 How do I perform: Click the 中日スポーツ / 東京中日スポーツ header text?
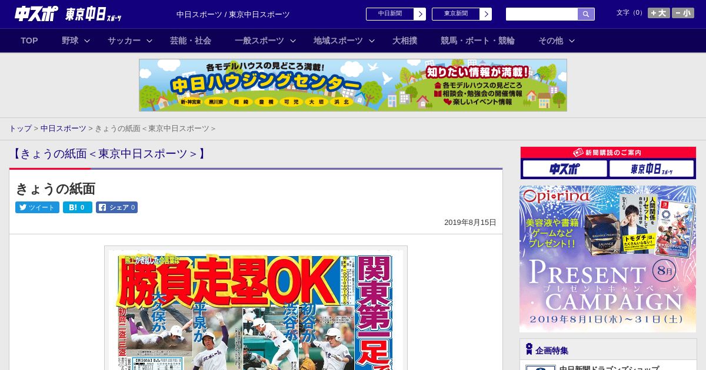(x=233, y=14)
